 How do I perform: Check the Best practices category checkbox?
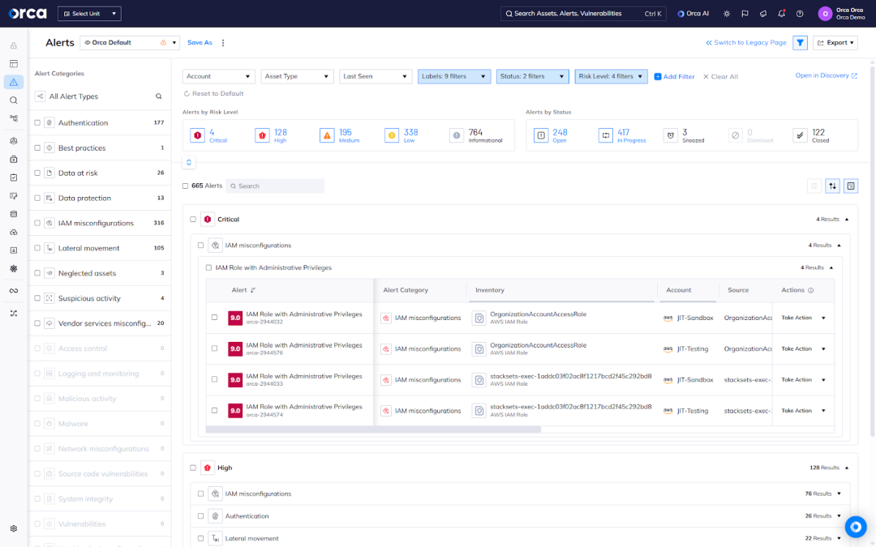[x=37, y=148]
